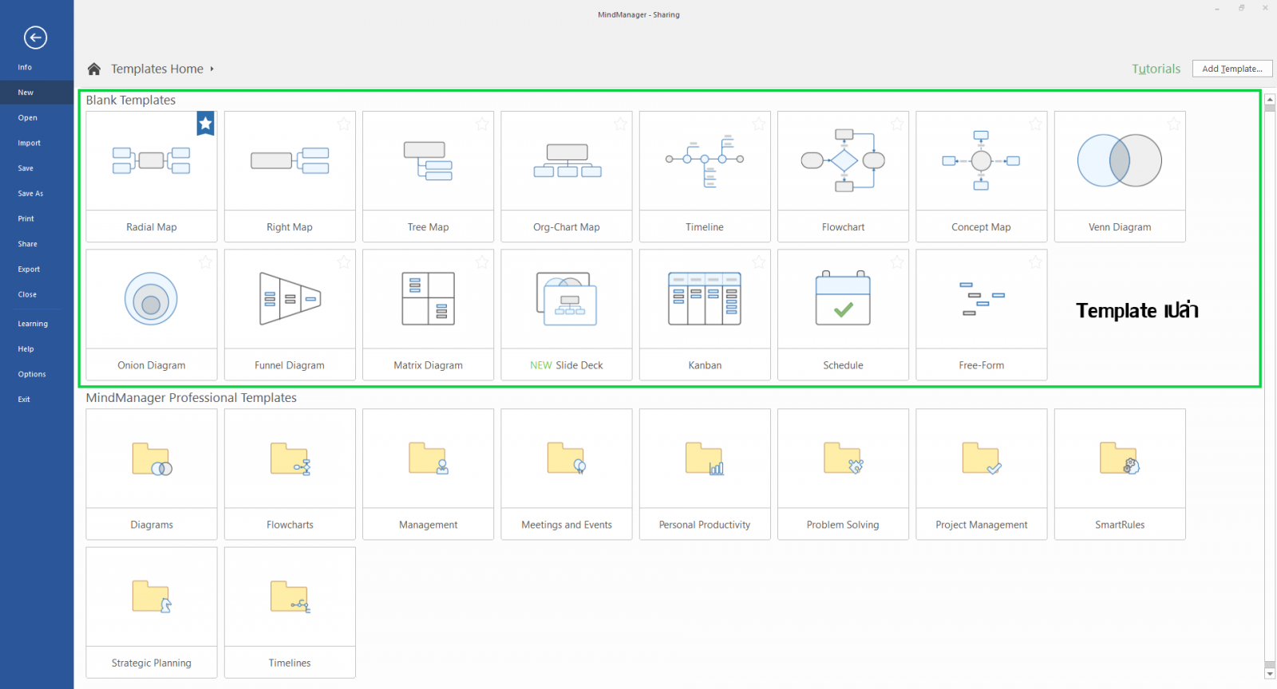1277x689 pixels.
Task: Favorite the Right Map template star
Action: pos(344,124)
